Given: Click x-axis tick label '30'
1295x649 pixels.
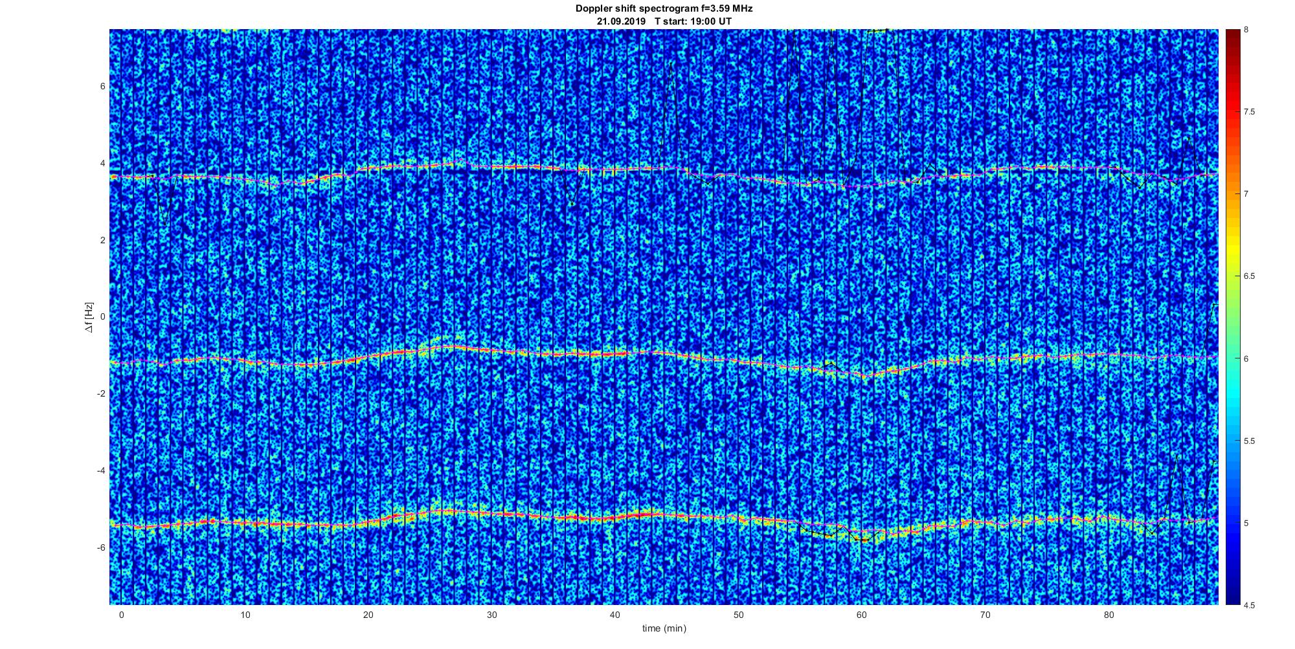Looking at the screenshot, I should [492, 615].
